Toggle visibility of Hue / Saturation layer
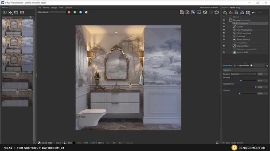Screen dimensions: 270x151 point(224,30)
